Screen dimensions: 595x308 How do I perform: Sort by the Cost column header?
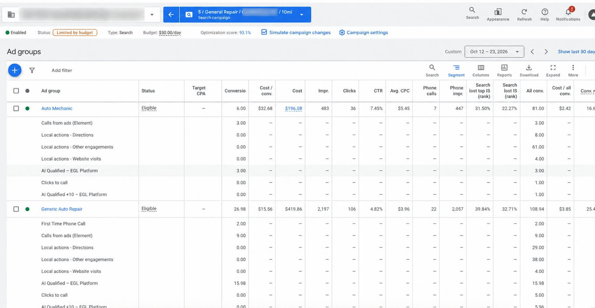pyautogui.click(x=297, y=91)
